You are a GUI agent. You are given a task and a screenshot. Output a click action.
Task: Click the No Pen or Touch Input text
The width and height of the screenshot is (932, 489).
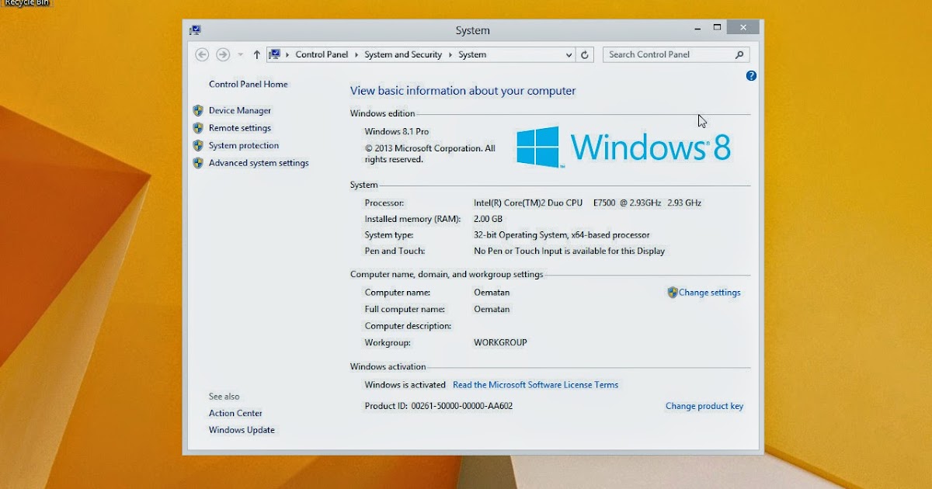click(569, 251)
